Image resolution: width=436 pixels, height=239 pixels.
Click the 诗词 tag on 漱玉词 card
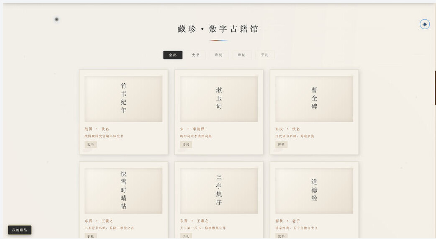[186, 144]
